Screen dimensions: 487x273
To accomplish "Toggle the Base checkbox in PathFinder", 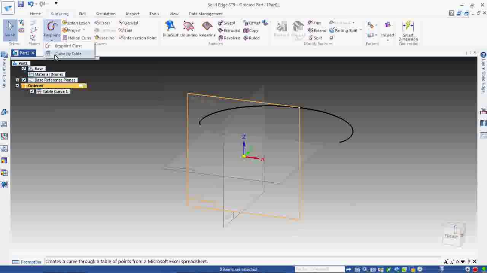I will point(24,69).
